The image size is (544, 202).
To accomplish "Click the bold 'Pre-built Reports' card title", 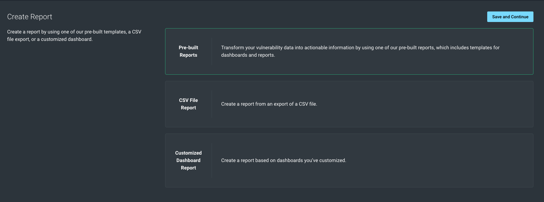I will coord(188,51).
